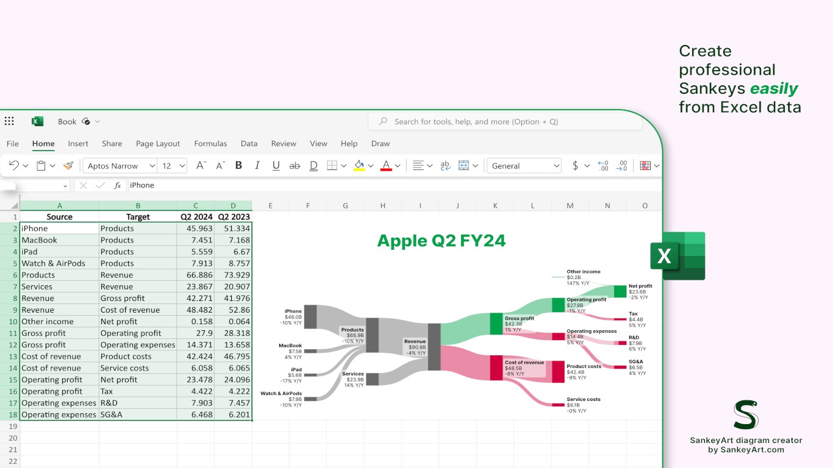The width and height of the screenshot is (833, 468).
Task: Apply red font color
Action: 386,166
